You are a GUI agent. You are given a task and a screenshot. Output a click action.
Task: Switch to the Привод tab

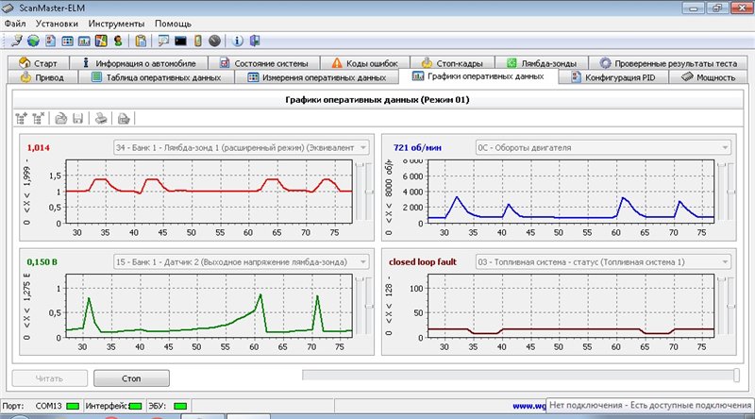[x=42, y=77]
